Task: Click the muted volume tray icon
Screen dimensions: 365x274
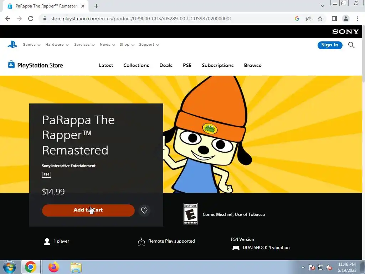Action: tap(329, 268)
